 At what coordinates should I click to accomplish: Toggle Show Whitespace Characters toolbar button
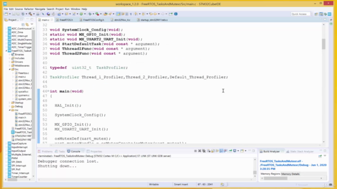(x=131, y=14)
